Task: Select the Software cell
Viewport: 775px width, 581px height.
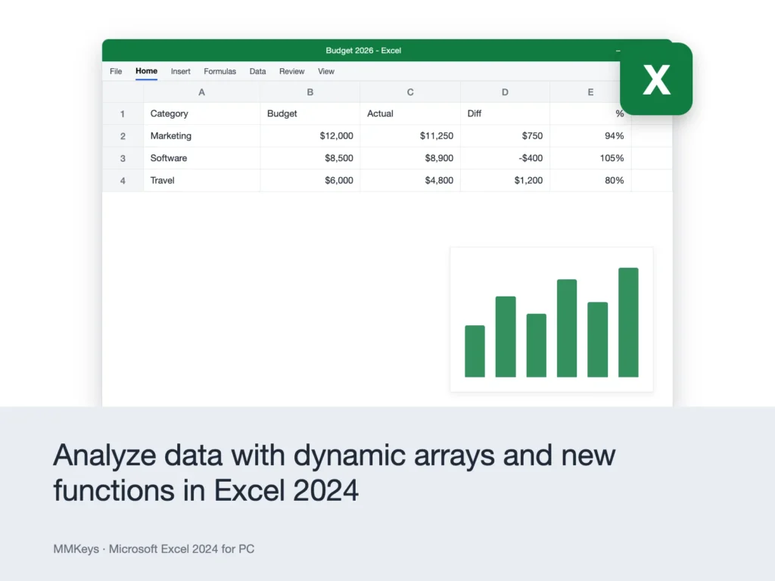Action: click(201, 158)
